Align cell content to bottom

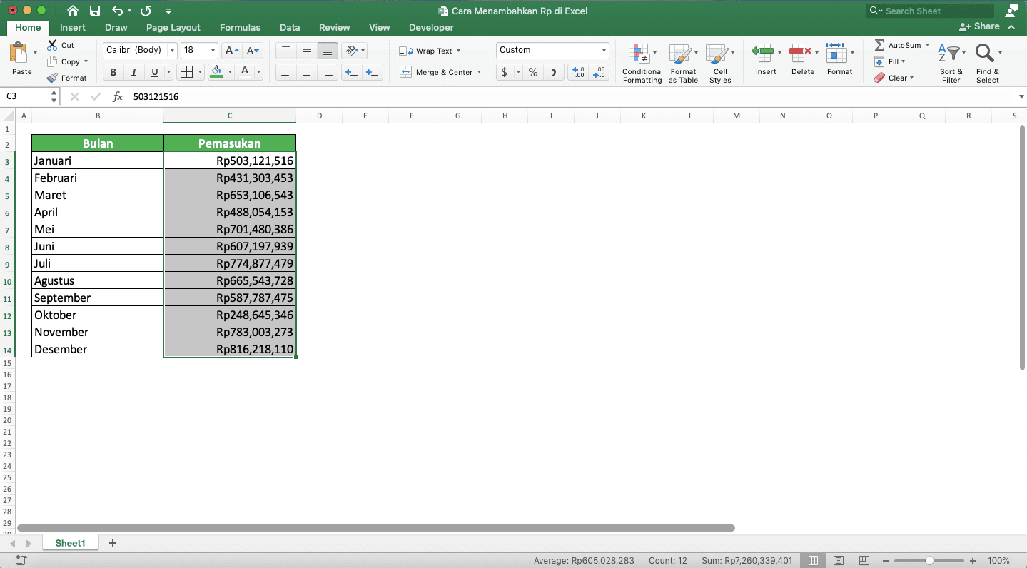click(x=328, y=51)
